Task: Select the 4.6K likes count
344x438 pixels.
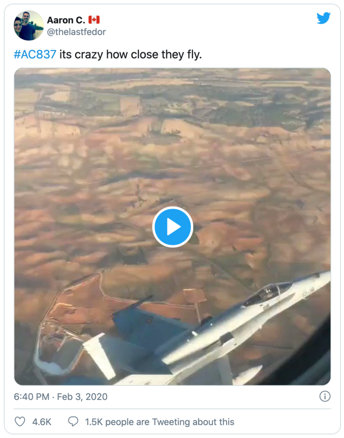Action: point(42,422)
